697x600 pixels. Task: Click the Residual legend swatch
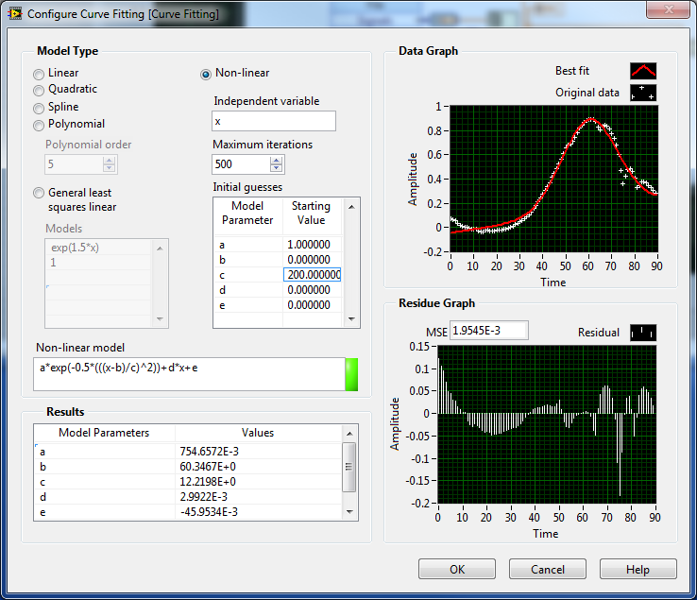click(643, 333)
